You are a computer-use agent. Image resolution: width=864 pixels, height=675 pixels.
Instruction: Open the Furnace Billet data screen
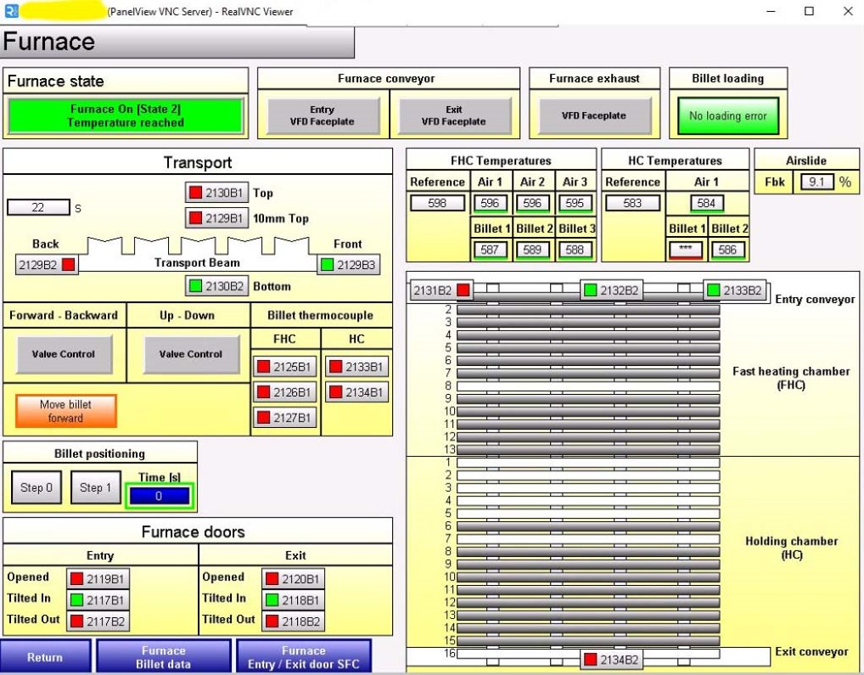tap(163, 657)
